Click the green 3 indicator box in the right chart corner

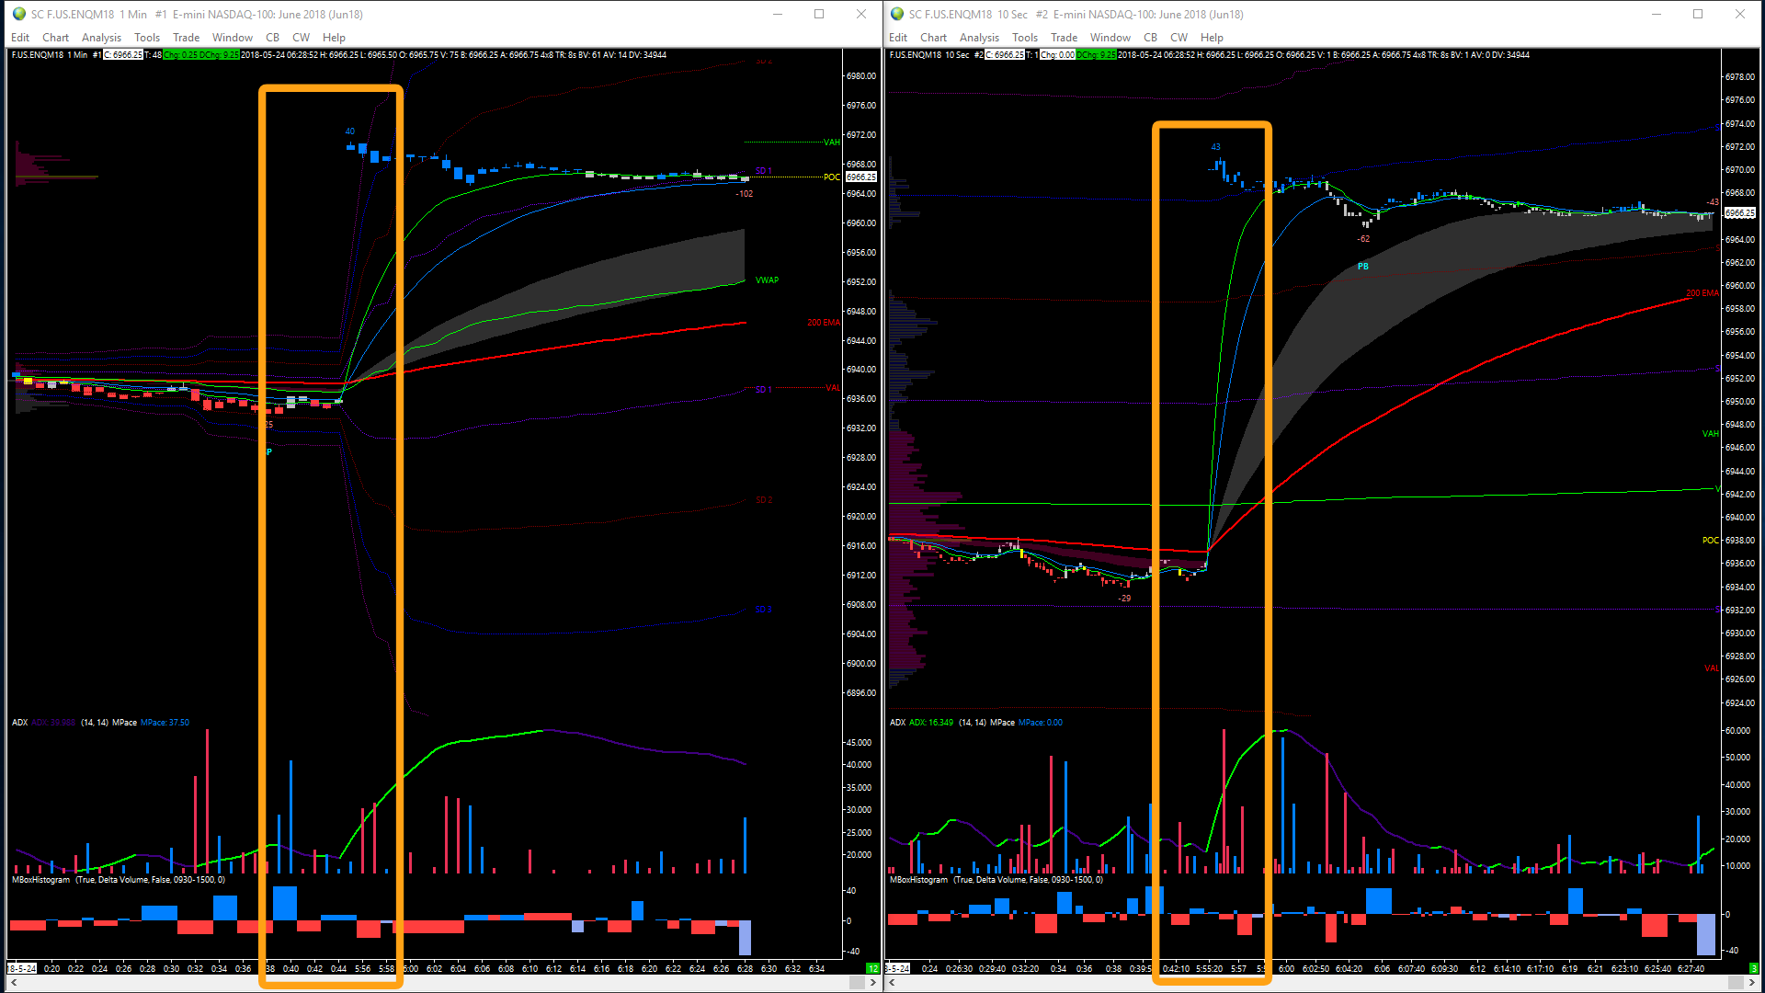1753,968
